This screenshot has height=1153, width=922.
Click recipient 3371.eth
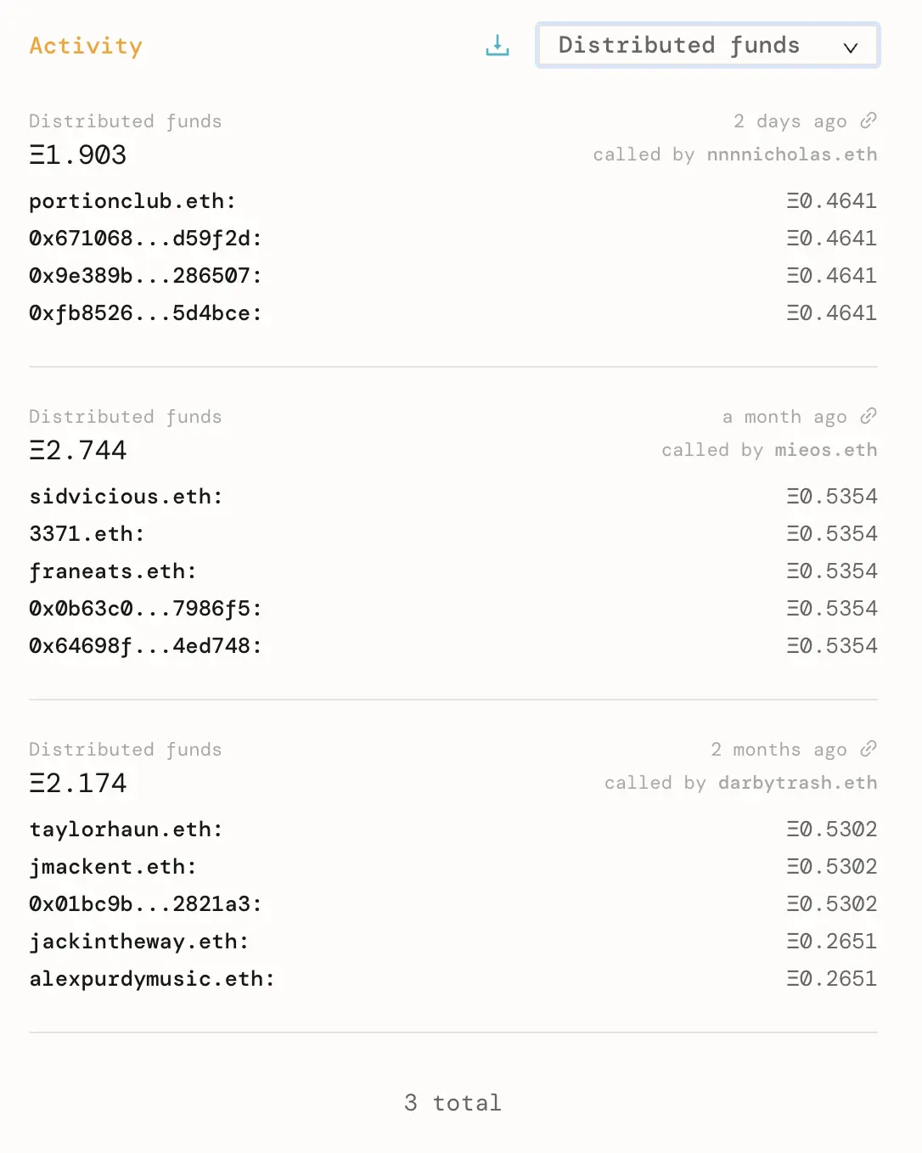tap(86, 533)
